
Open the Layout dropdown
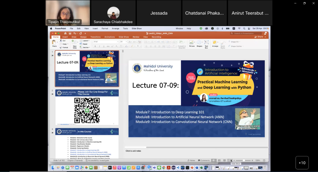coord(86,40)
